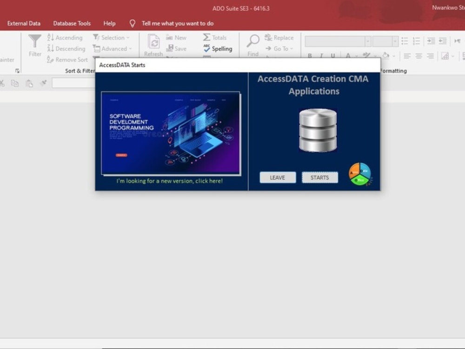Open the Advanced filter options dropdown
This screenshot has width=465, height=349.
112,49
